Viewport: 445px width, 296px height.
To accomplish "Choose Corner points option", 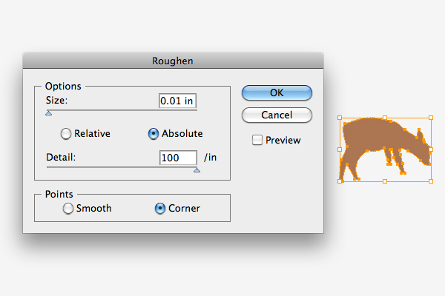I will [160, 209].
